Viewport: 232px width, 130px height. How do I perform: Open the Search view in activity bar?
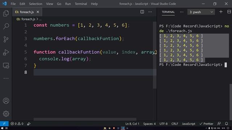(6, 26)
